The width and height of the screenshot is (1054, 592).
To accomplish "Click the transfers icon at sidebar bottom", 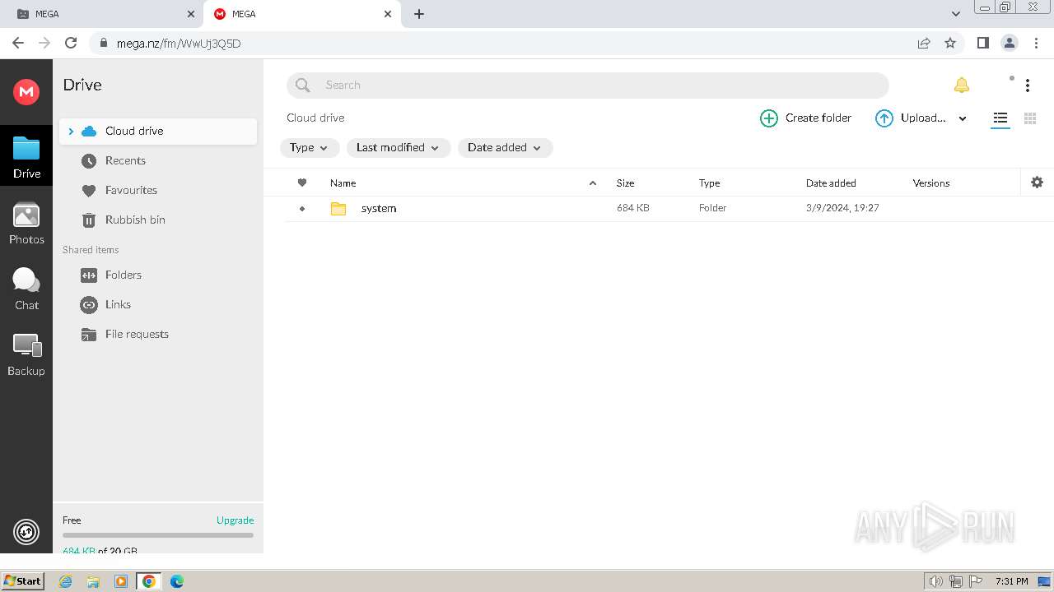I will coord(26,532).
